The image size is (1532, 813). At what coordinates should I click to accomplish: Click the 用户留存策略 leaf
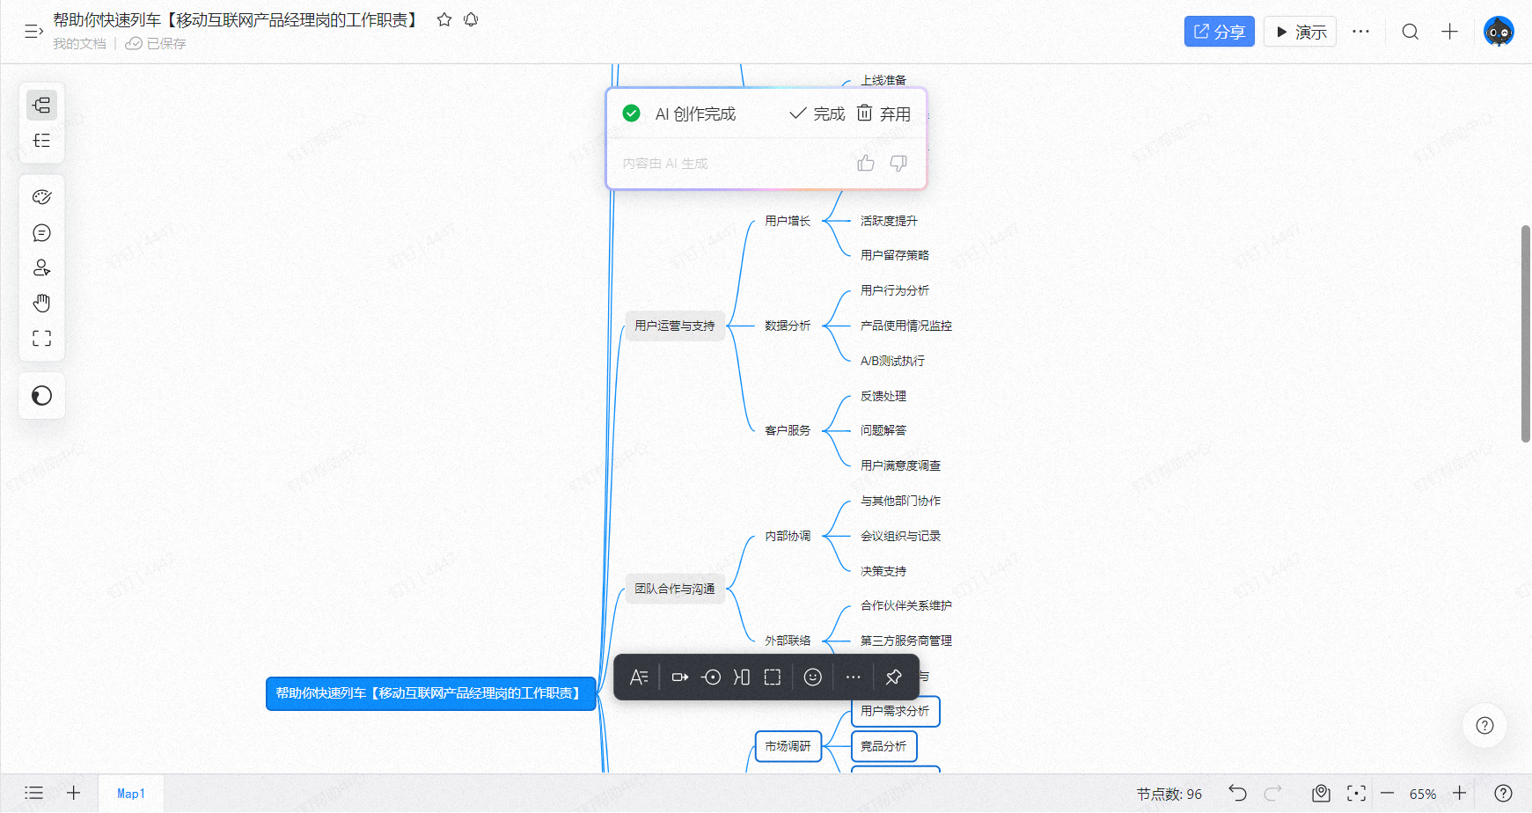coord(895,255)
